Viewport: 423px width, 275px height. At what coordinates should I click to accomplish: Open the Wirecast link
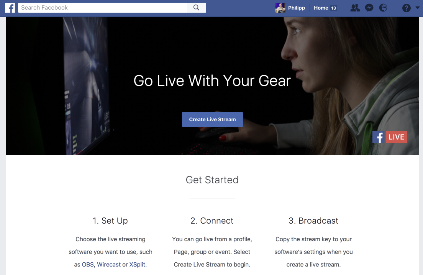[x=109, y=265]
